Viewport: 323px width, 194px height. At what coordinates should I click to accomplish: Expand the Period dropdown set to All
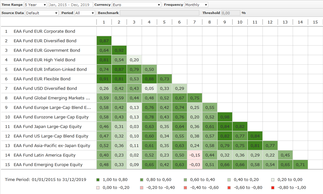point(84,13)
